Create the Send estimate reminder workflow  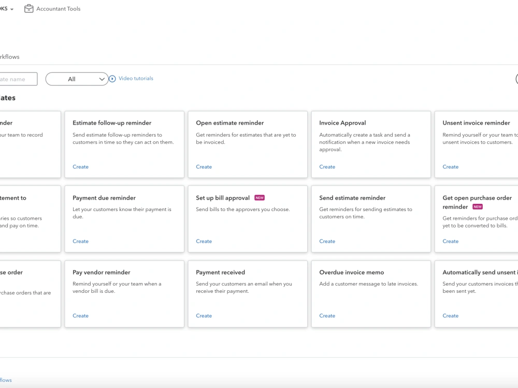click(327, 241)
